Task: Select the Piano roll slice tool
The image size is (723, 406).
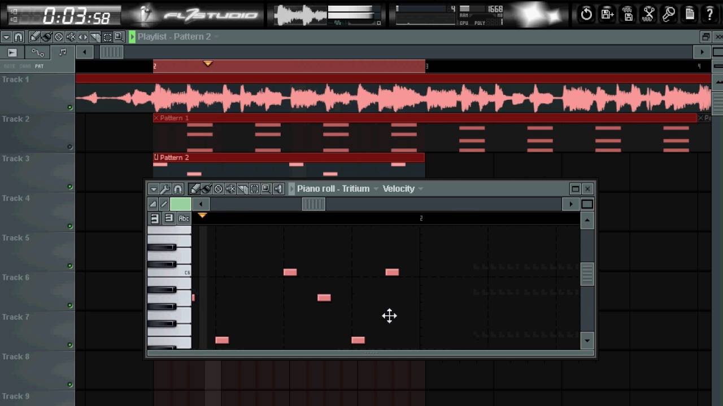Action: (x=243, y=189)
